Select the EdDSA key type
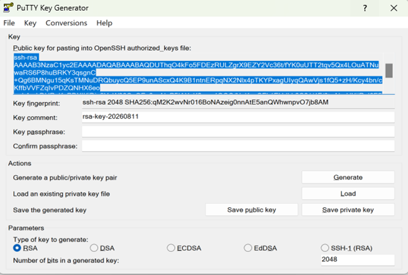The image size is (408, 275). tap(260, 248)
